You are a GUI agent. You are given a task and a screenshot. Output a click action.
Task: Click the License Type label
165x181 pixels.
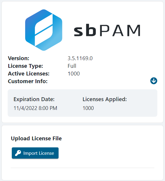[25, 66]
